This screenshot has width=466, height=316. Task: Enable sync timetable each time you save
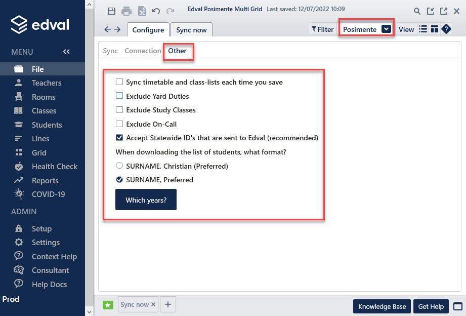(x=119, y=82)
